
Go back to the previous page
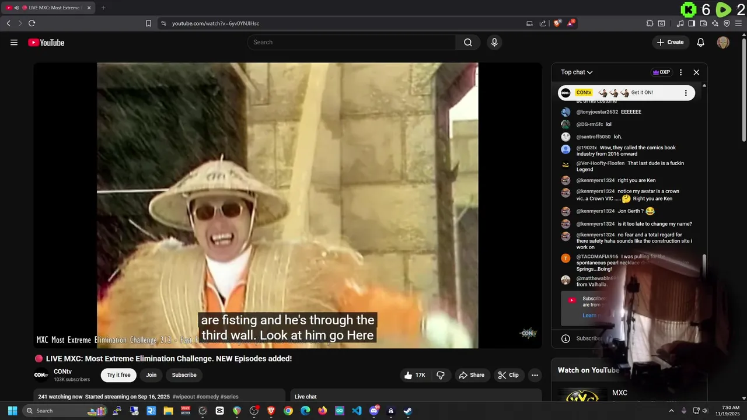coord(8,23)
